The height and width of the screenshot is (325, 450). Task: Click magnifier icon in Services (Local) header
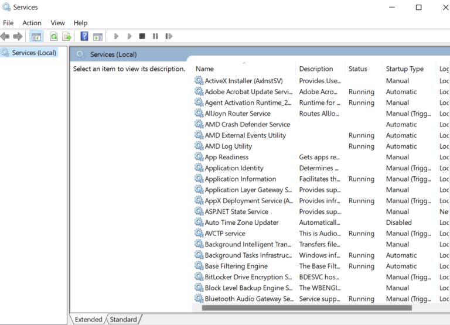[81, 54]
